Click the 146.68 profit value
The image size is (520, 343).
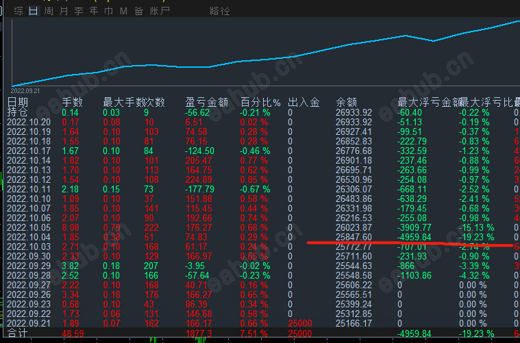click(198, 314)
